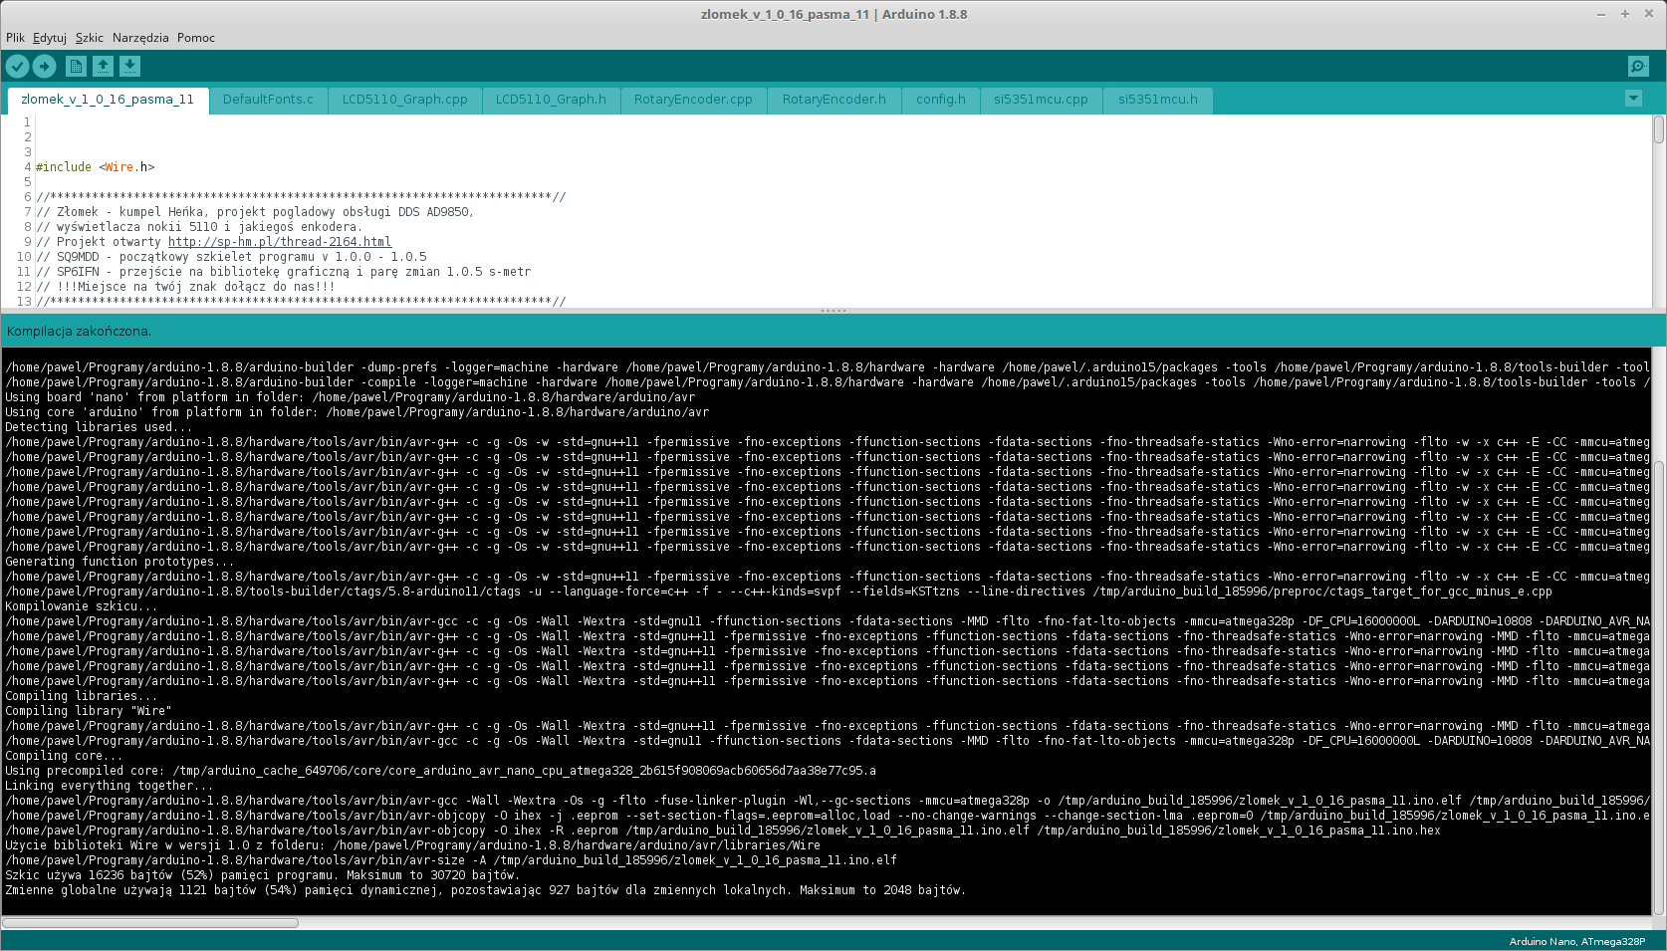This screenshot has height=951, width=1667.
Task: Click the Verify sketch checkmark icon
Action: 18,67
